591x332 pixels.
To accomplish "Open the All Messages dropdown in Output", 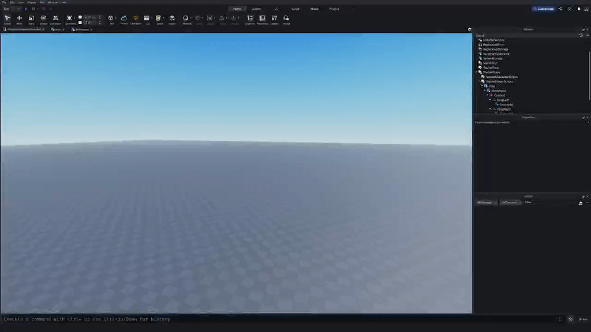I will [x=486, y=202].
